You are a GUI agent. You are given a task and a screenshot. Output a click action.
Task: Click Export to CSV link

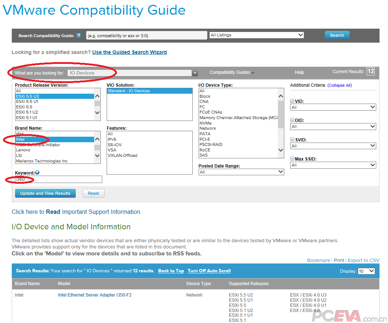tap(363, 260)
